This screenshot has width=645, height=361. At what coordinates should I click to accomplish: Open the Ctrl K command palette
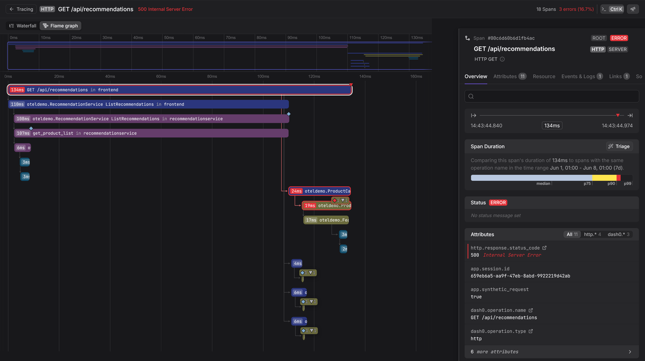[612, 9]
